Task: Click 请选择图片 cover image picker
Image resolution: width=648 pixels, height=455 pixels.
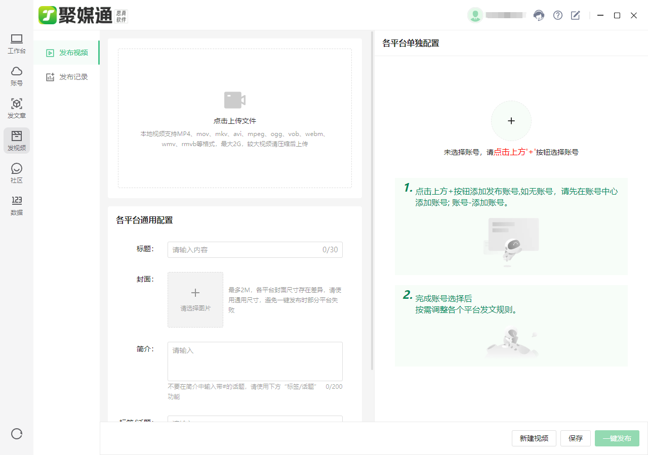Action: tap(195, 300)
